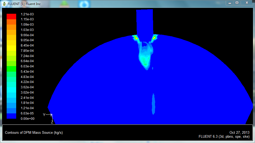Click the isolated narrow streak in the lower domain
Screen dimensions: 255x143
click(153, 104)
